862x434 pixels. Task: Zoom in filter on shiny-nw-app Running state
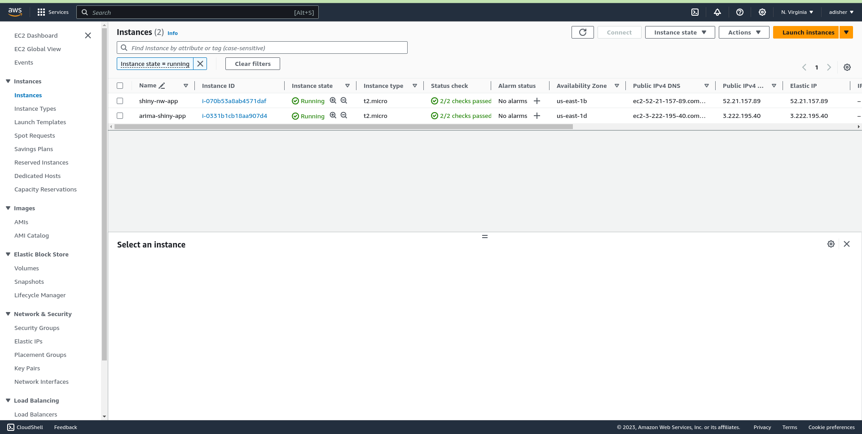(x=333, y=101)
